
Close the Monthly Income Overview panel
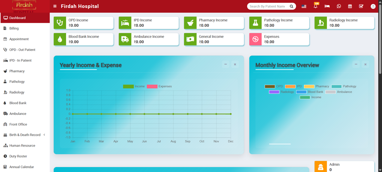(x=365, y=64)
